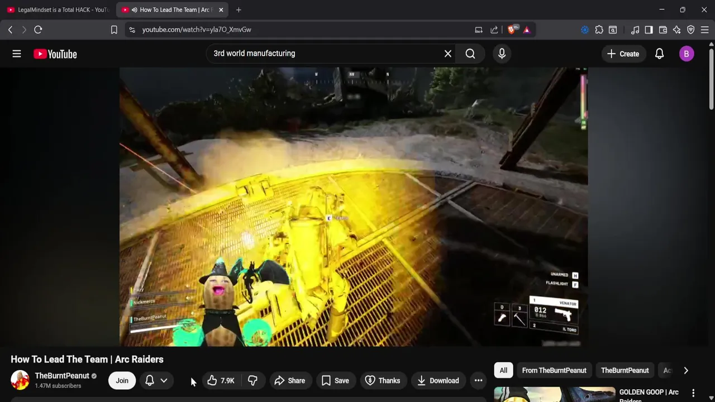Viewport: 715px width, 402px height.
Task: Select From TheBurntPeanut chip
Action: (554, 370)
